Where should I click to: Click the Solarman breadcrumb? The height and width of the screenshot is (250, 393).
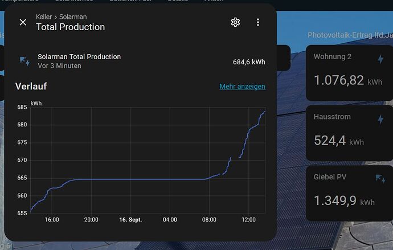pos(73,17)
